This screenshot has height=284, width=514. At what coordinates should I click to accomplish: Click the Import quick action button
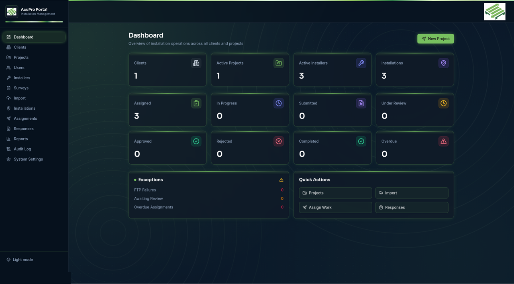click(x=412, y=193)
